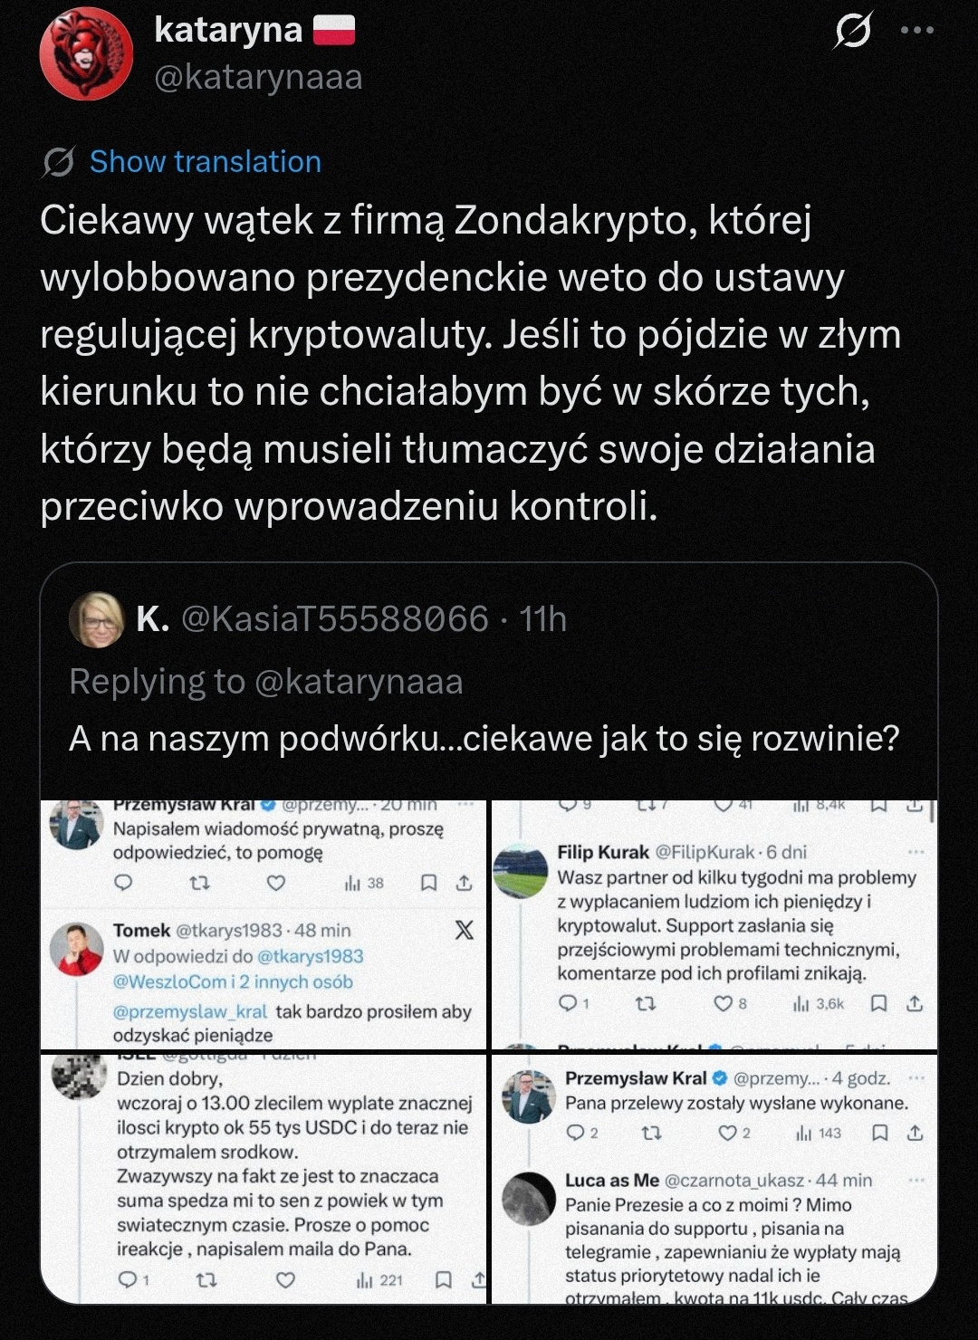This screenshot has width=978, height=1340.
Task: Open the three-dot more options menu
Action: click(916, 31)
